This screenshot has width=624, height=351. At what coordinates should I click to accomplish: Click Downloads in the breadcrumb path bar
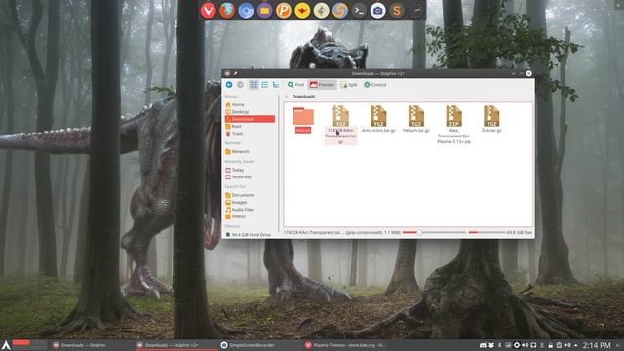(x=303, y=97)
